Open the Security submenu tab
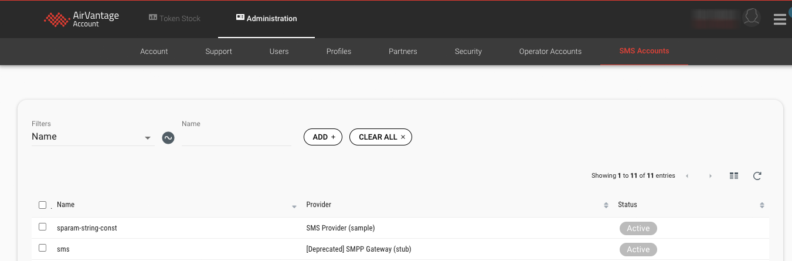This screenshot has height=261, width=792. (x=468, y=52)
